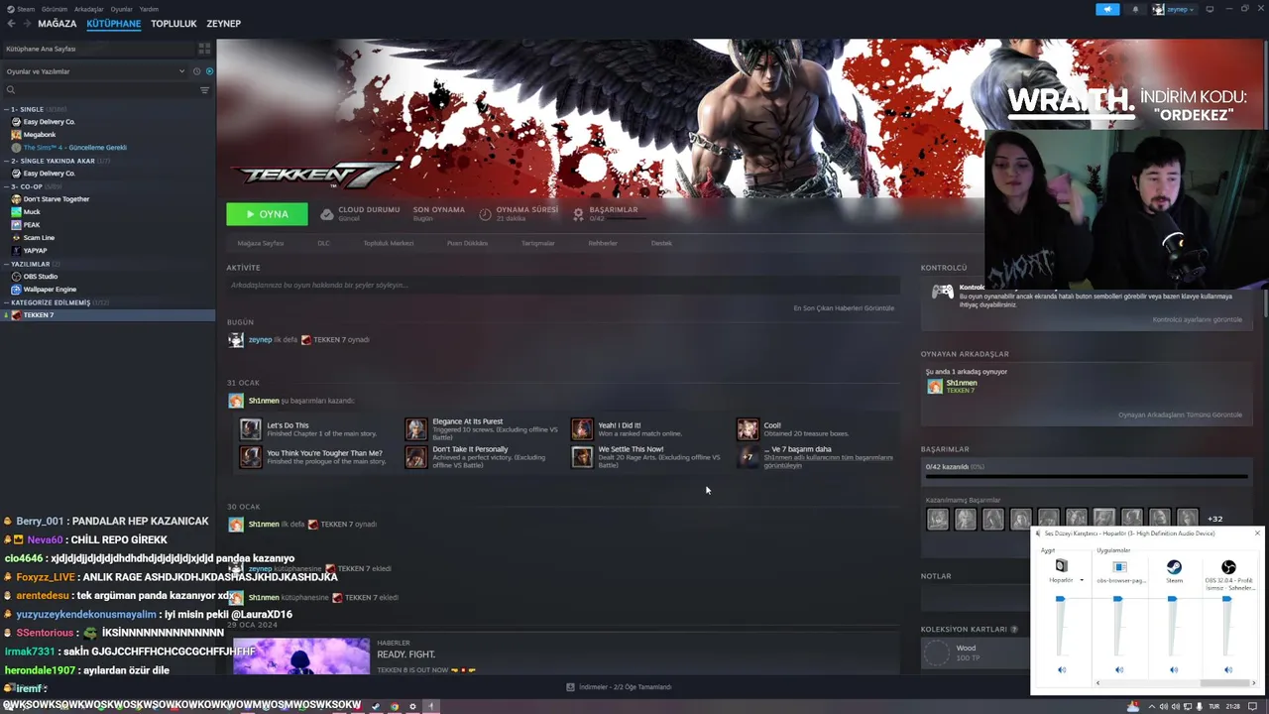Open the cloud status icon
Screen dimensions: 1269x714
point(327,214)
